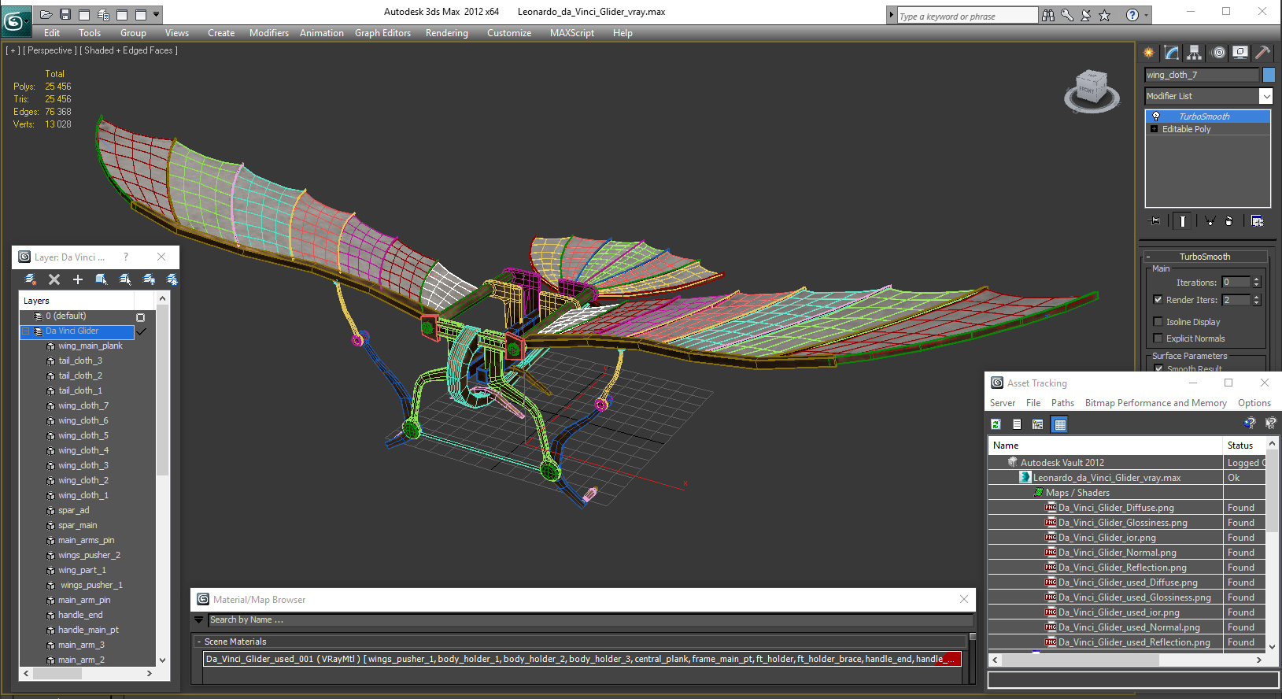Screen dimensions: 1282x699
Task: Open the 3ds Max application button
Action: tap(15, 20)
